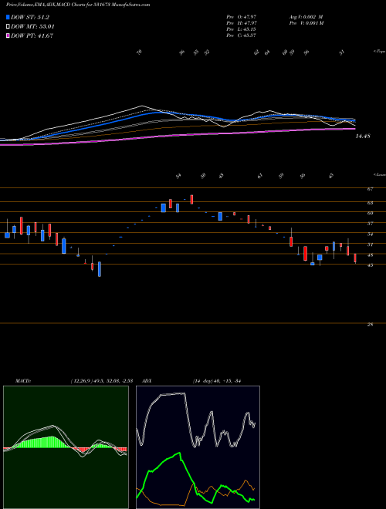Click the white DOW MT color square
Viewport: 386px width, 509px height.
coord(8,27)
